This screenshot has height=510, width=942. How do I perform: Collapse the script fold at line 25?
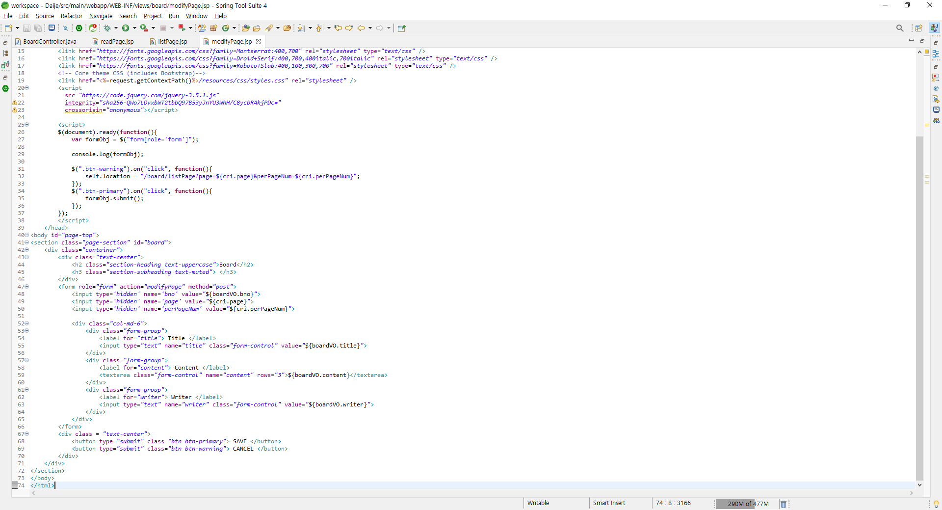(27, 125)
